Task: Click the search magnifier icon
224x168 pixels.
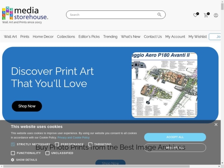Action: tap(159, 15)
